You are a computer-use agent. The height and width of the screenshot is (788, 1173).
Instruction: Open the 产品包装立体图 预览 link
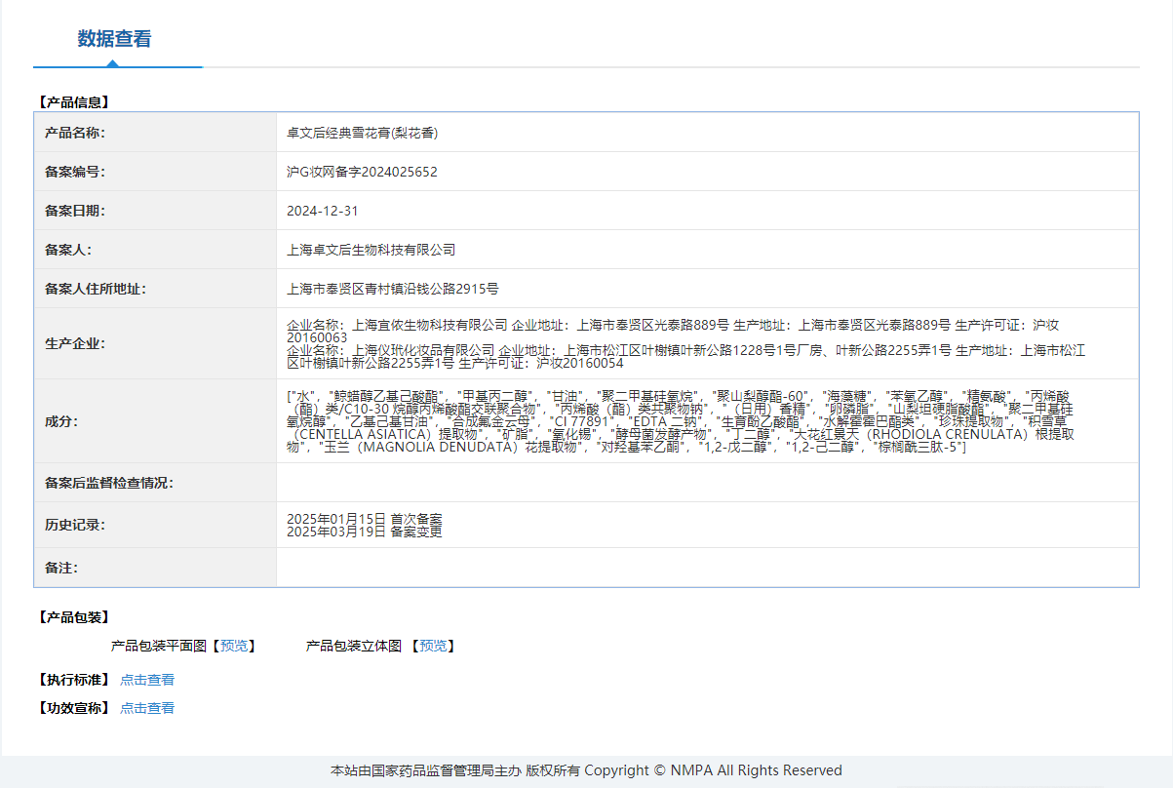click(434, 646)
